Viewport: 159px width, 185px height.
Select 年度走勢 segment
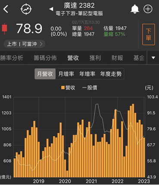click(x=111, y=74)
